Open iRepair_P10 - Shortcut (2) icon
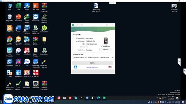Viewport: 186px width, 104px height. pos(10,86)
